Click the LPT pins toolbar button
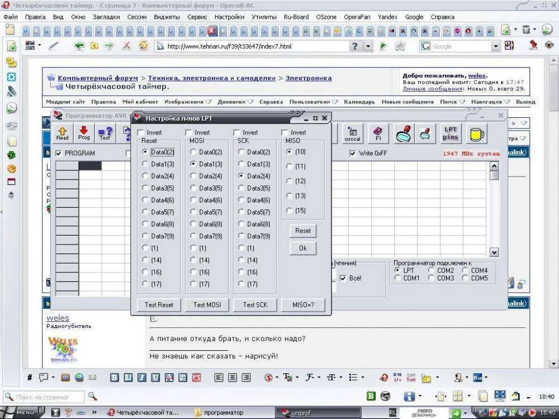The height and width of the screenshot is (419, 559). pyautogui.click(x=450, y=134)
